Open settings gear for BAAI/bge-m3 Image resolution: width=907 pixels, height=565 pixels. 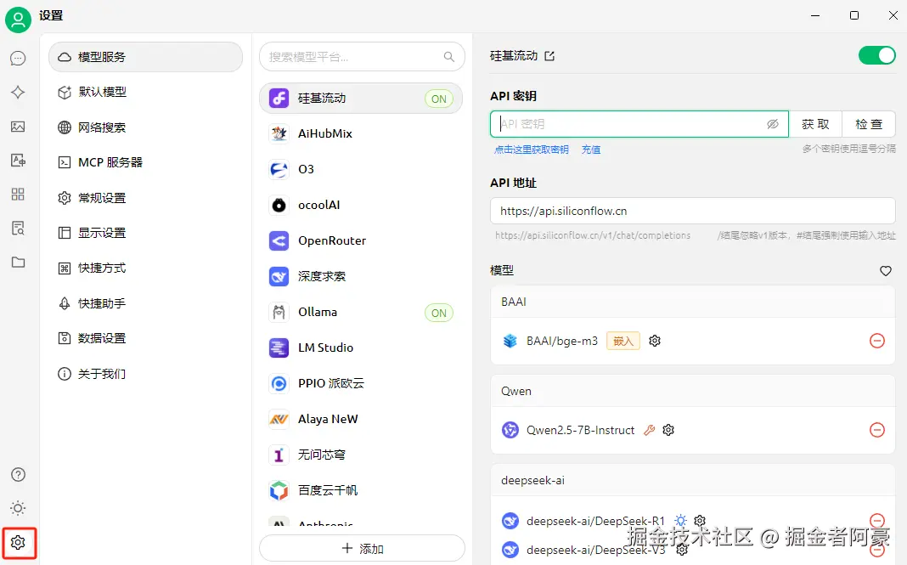tap(655, 341)
